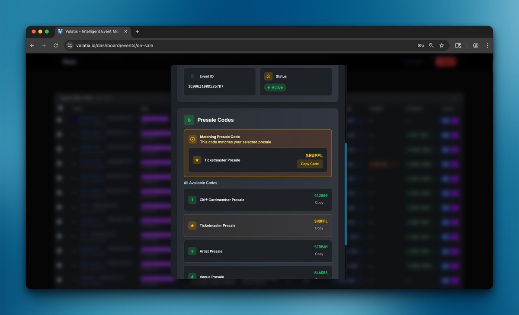Click the Citi® Cardmember Presale label

222,200
